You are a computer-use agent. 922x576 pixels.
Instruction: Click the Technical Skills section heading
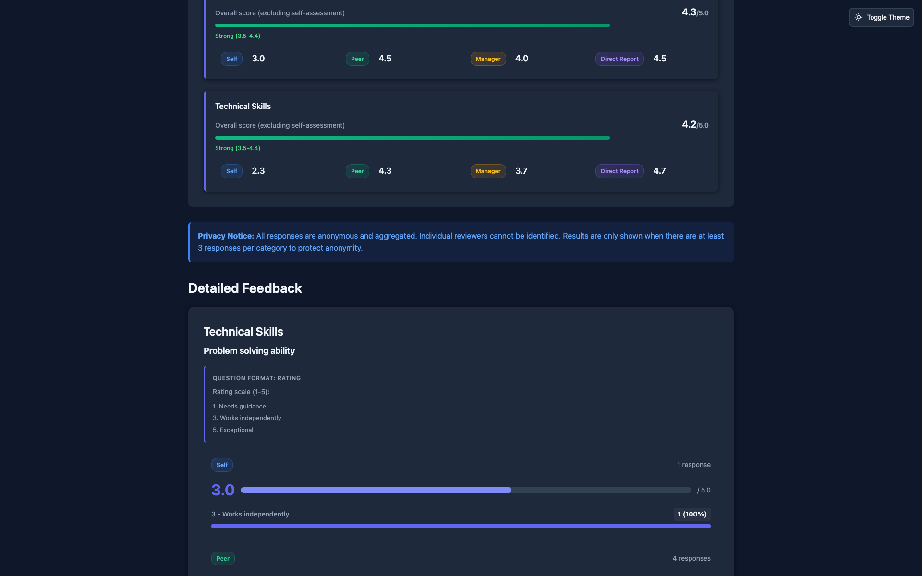point(243,106)
